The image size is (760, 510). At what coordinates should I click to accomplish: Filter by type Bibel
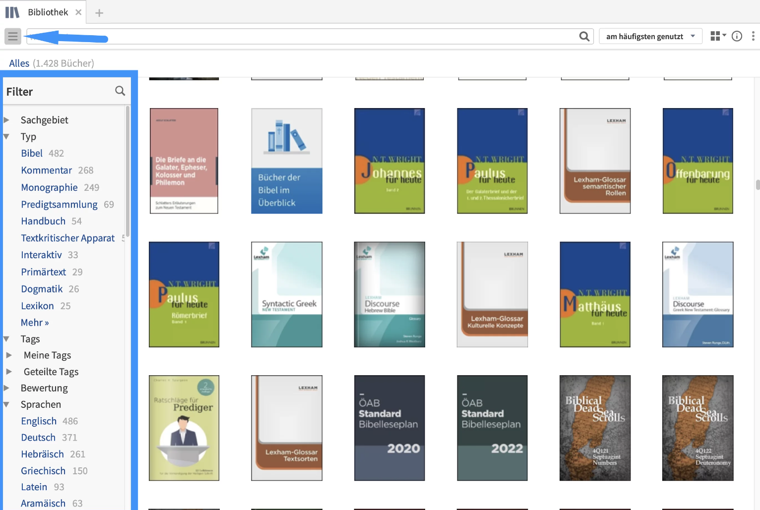tap(32, 153)
